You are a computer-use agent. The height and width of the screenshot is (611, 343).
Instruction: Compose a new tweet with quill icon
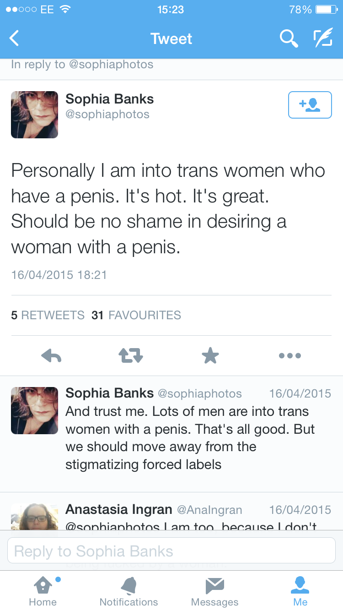coord(322,38)
